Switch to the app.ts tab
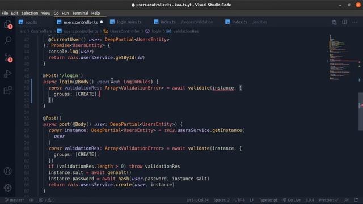The width and height of the screenshot is (363, 204). pyautogui.click(x=31, y=22)
